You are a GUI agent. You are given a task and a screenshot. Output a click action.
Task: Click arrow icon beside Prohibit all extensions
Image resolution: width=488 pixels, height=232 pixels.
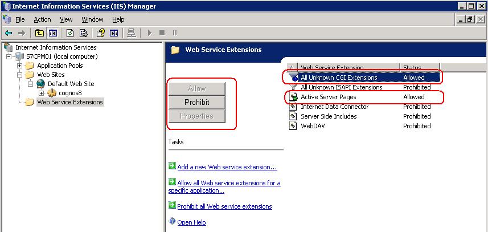[x=172, y=205]
